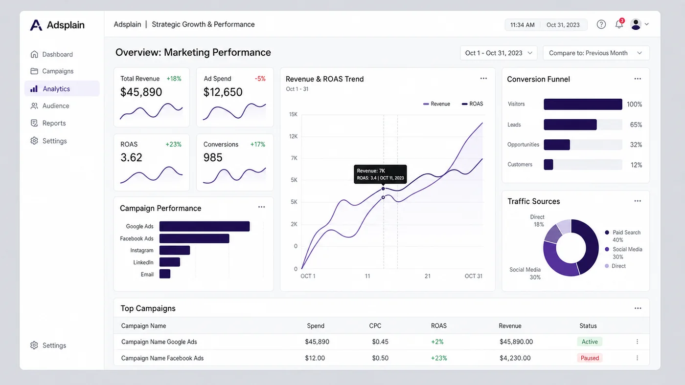Open Compare to: Previous Month dropdown

coord(596,53)
